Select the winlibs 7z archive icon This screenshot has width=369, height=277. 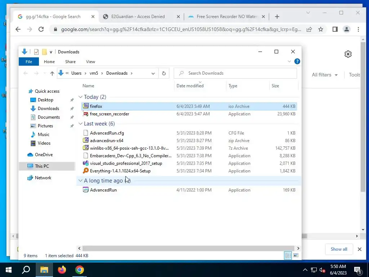pyautogui.click(x=86, y=148)
